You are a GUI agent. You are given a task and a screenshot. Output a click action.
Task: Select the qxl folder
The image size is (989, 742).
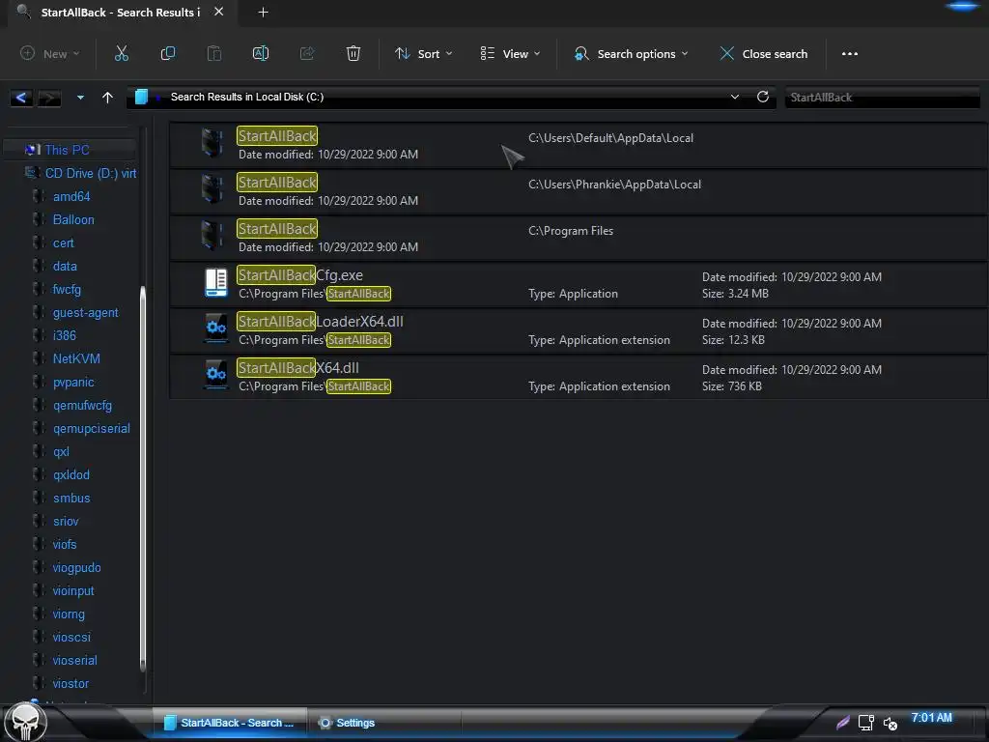[61, 452]
